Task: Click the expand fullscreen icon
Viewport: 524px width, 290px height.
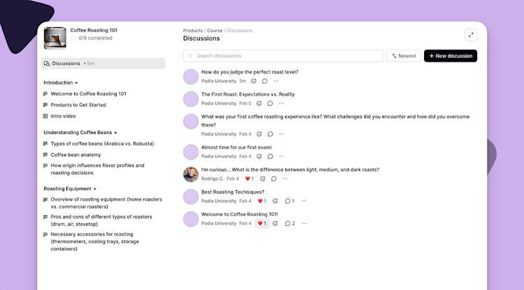Action: pyautogui.click(x=470, y=35)
